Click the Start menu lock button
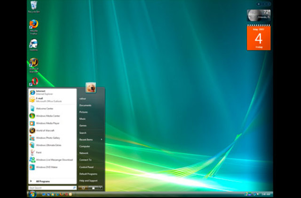The width and height of the screenshot is (301, 198). 94,188
